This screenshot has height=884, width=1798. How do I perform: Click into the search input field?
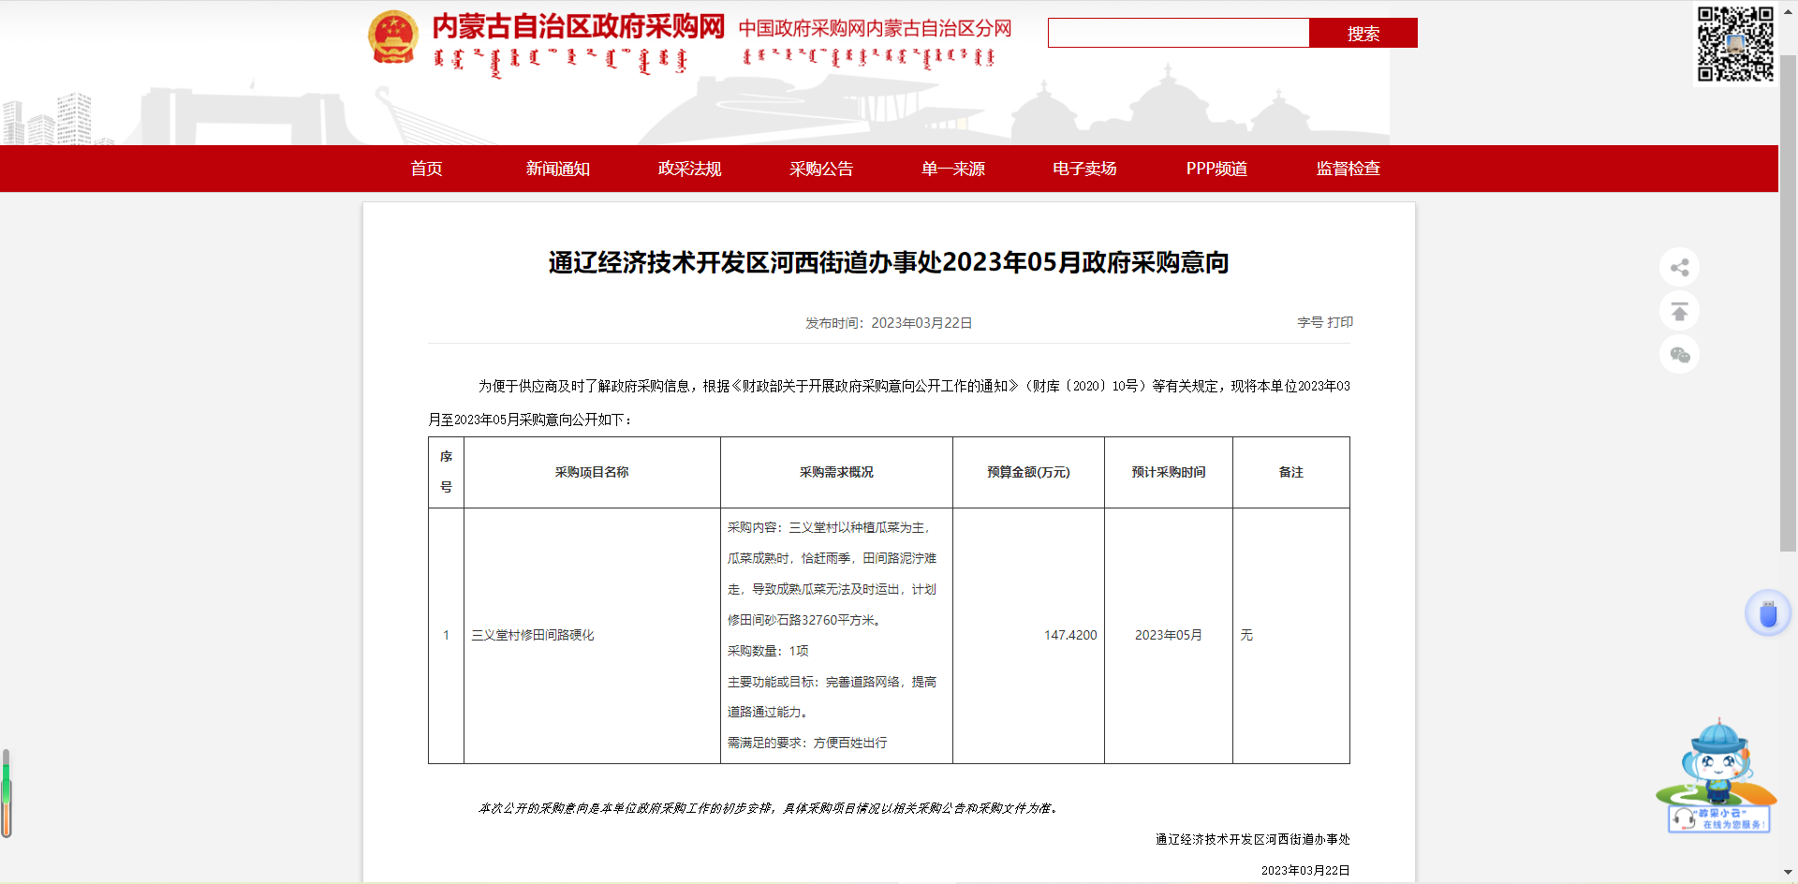(x=1178, y=33)
